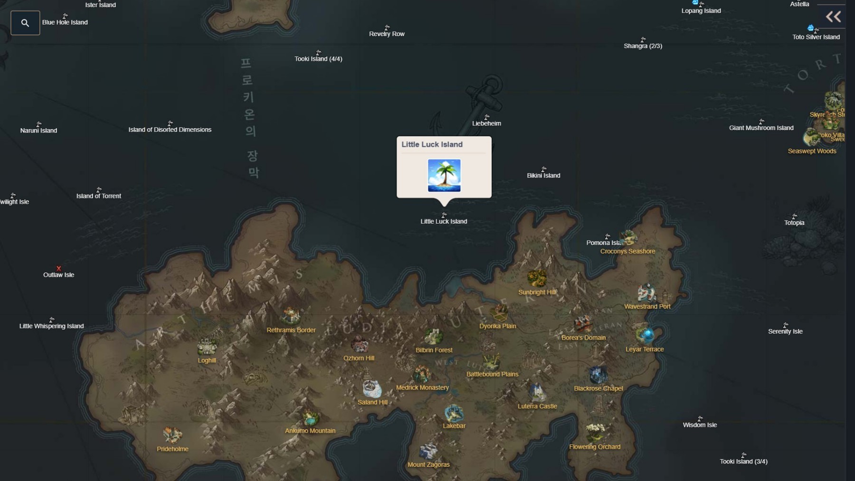Click the Shangra (2/3) island marker
Viewport: 855px width, 481px height.
click(x=643, y=39)
